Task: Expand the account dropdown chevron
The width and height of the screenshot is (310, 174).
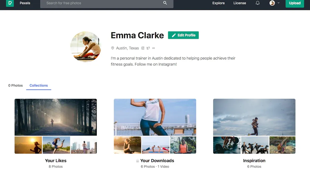Action: tap(278, 3)
